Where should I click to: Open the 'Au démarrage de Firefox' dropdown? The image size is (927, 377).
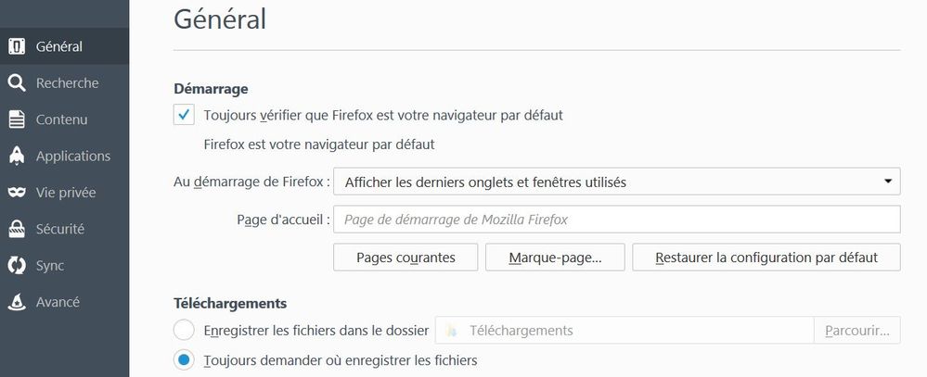click(x=616, y=182)
